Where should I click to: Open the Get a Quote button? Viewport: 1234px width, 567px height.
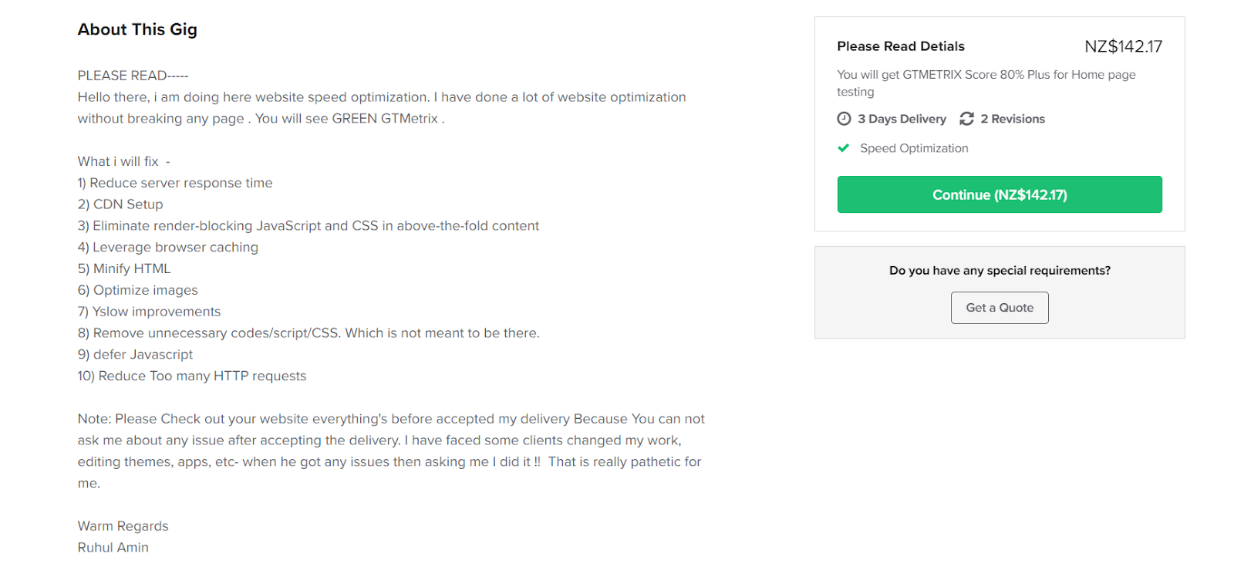click(x=1000, y=308)
